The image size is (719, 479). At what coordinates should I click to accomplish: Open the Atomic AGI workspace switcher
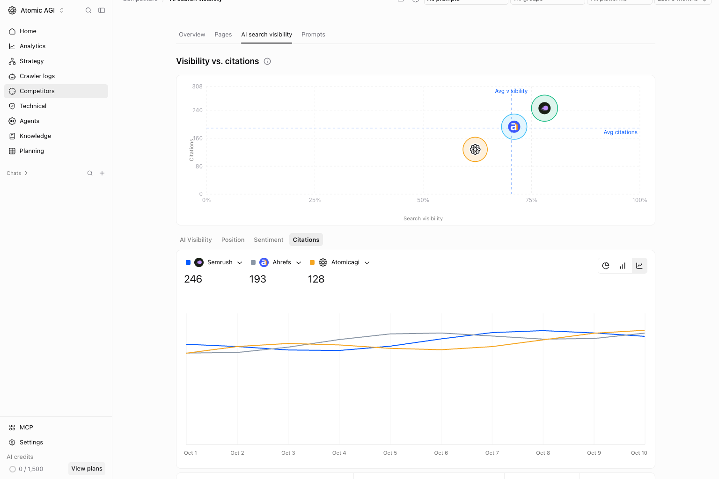coord(36,10)
